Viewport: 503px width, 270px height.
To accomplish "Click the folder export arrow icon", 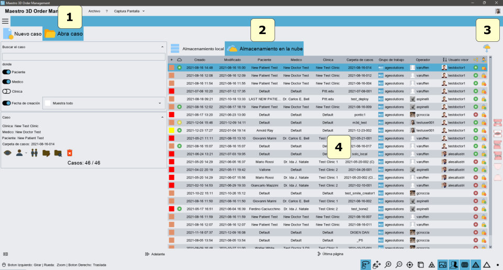I will tap(46, 153).
